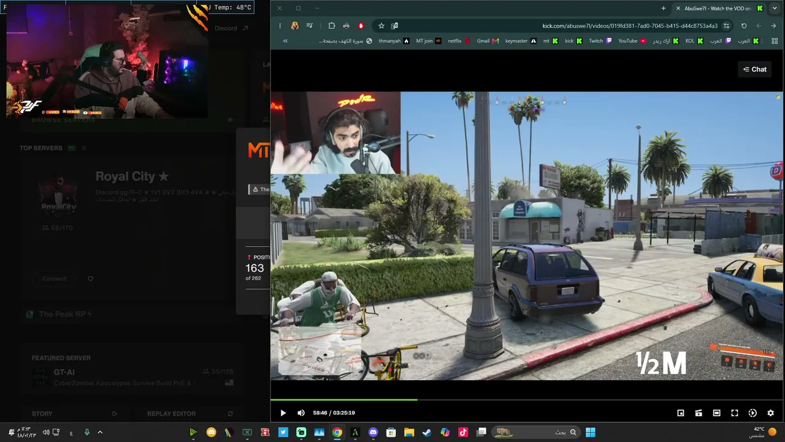The height and width of the screenshot is (442, 785).
Task: Open the mt bookmark
Action: click(551, 41)
